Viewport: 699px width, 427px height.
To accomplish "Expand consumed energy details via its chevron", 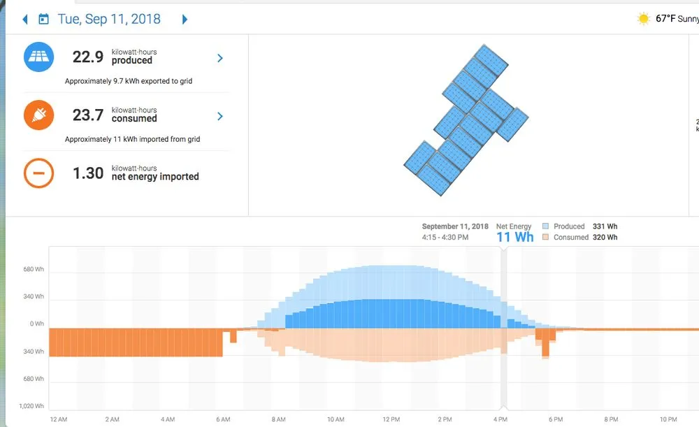I will coord(219,117).
